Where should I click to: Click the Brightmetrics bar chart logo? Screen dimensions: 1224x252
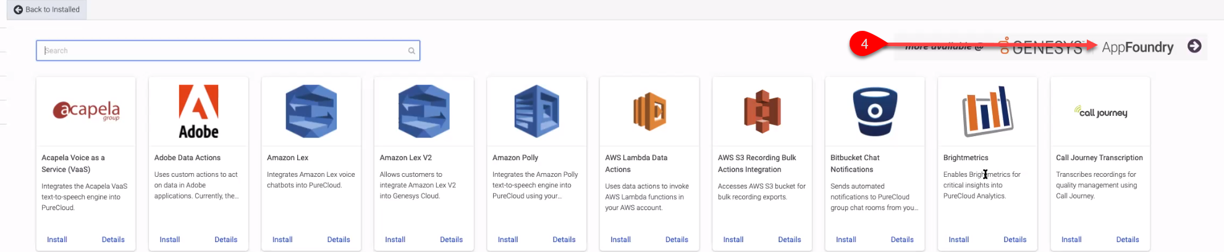(987, 112)
